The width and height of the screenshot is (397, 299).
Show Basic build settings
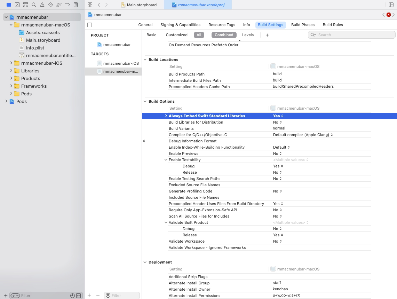(151, 35)
